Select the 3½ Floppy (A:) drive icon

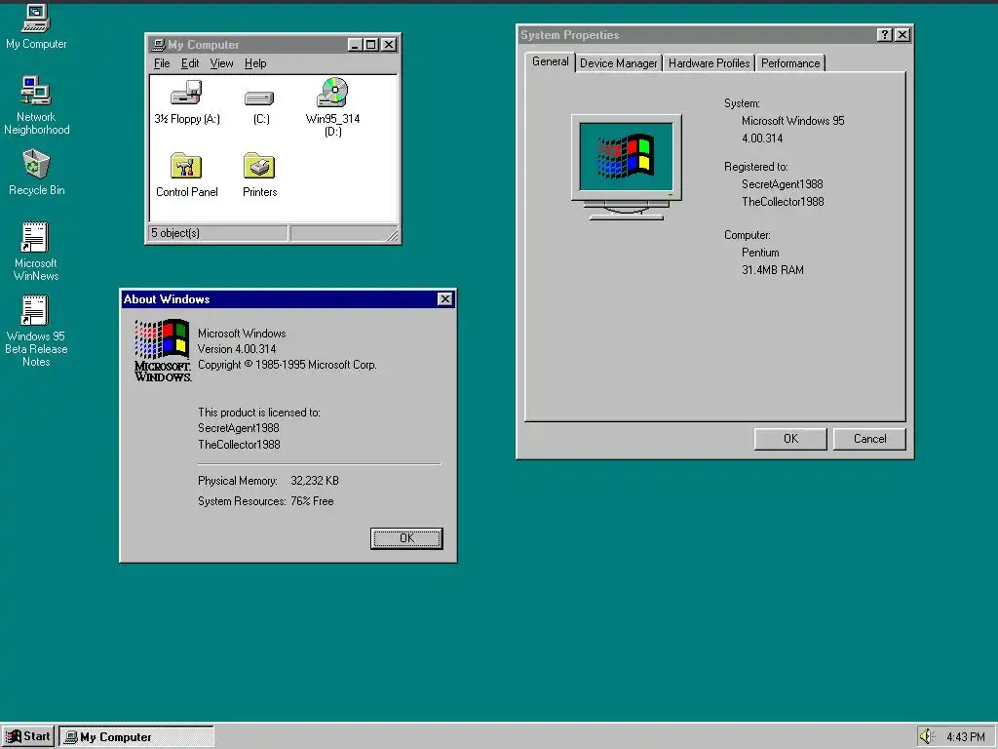coord(186,101)
